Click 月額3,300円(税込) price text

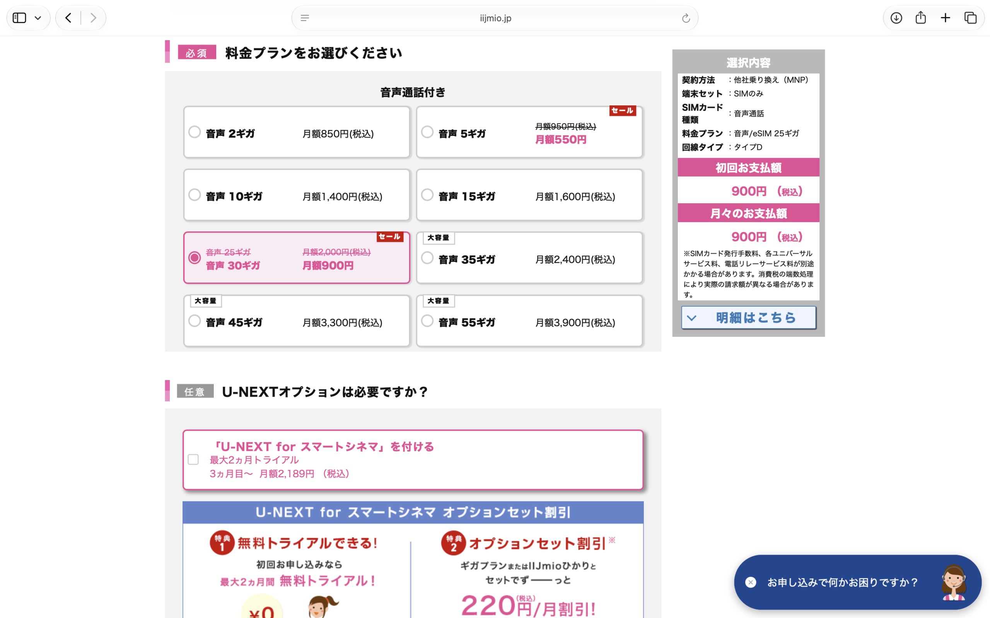click(342, 323)
